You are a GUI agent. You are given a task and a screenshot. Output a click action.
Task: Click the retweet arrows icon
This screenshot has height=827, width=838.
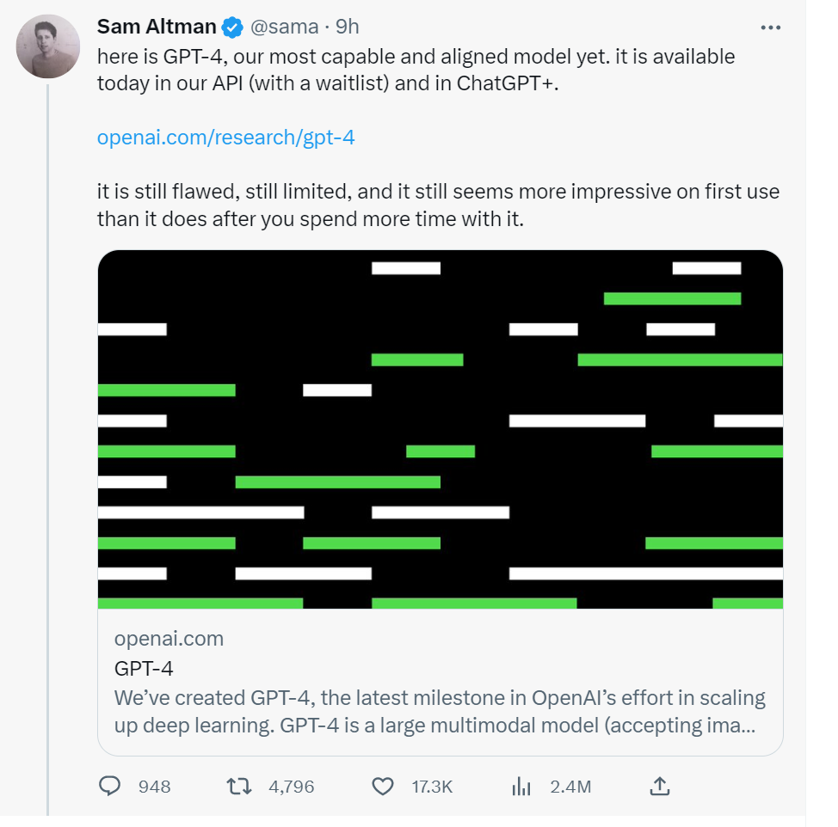pyautogui.click(x=239, y=787)
